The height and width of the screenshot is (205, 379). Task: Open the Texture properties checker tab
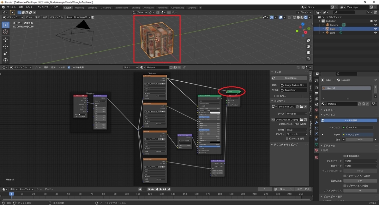[x=316, y=157]
